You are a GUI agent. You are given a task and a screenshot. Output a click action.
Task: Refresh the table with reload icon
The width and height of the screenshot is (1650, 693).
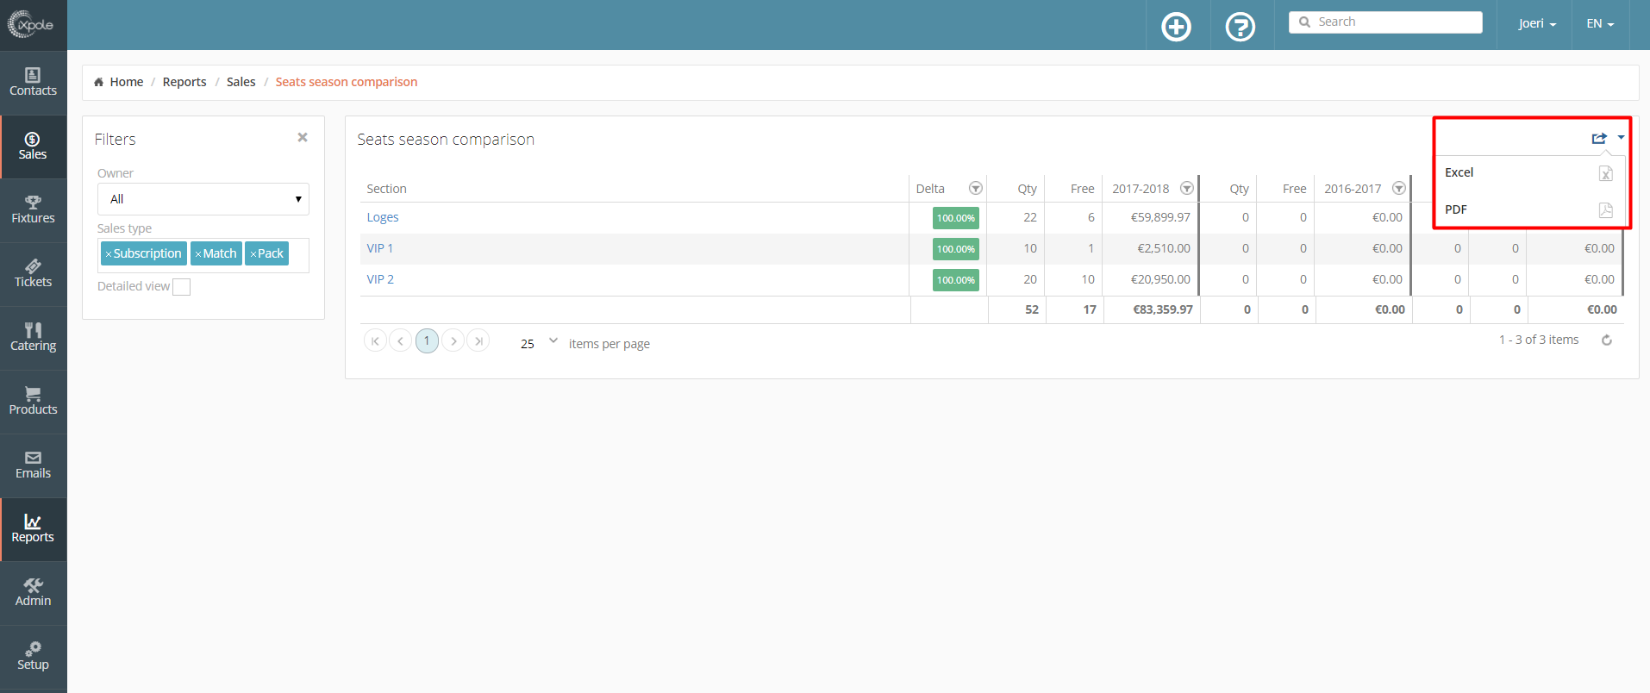pos(1607,340)
